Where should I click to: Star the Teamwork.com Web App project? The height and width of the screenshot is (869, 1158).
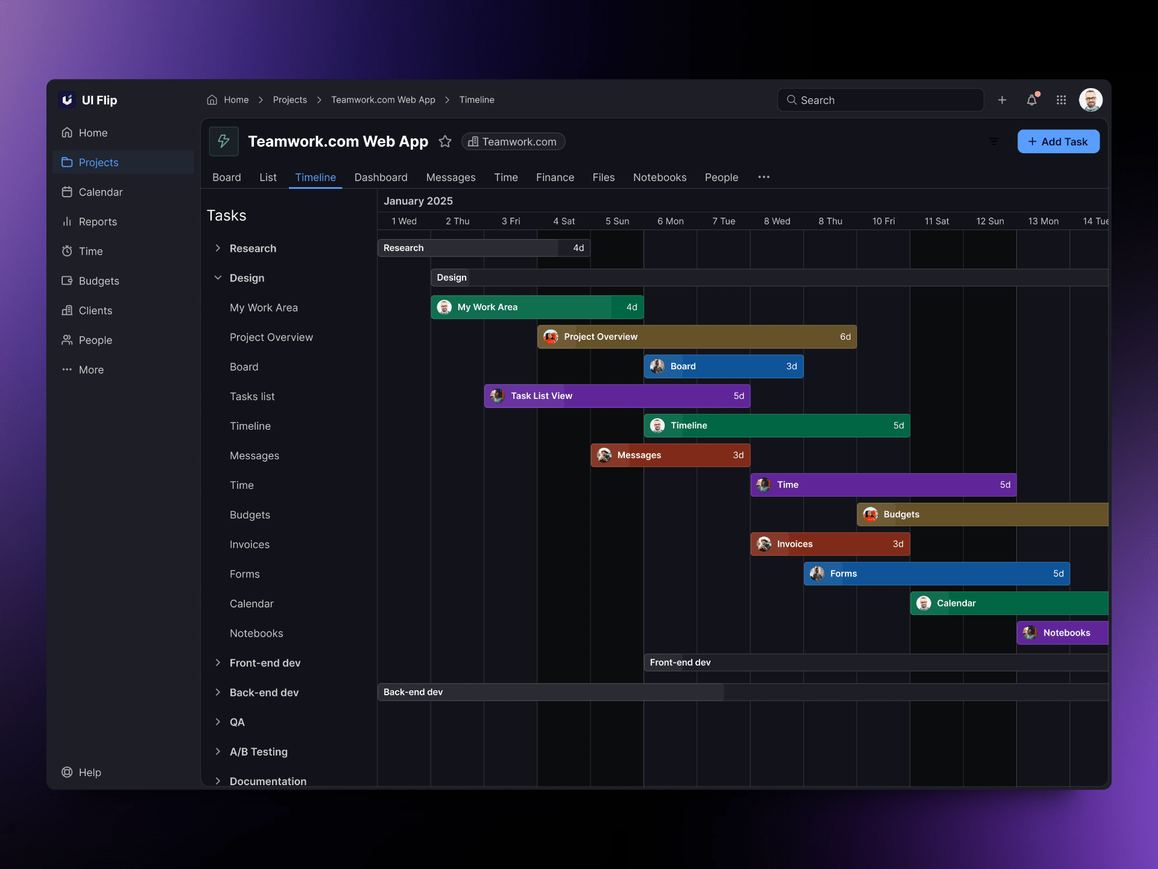[445, 141]
